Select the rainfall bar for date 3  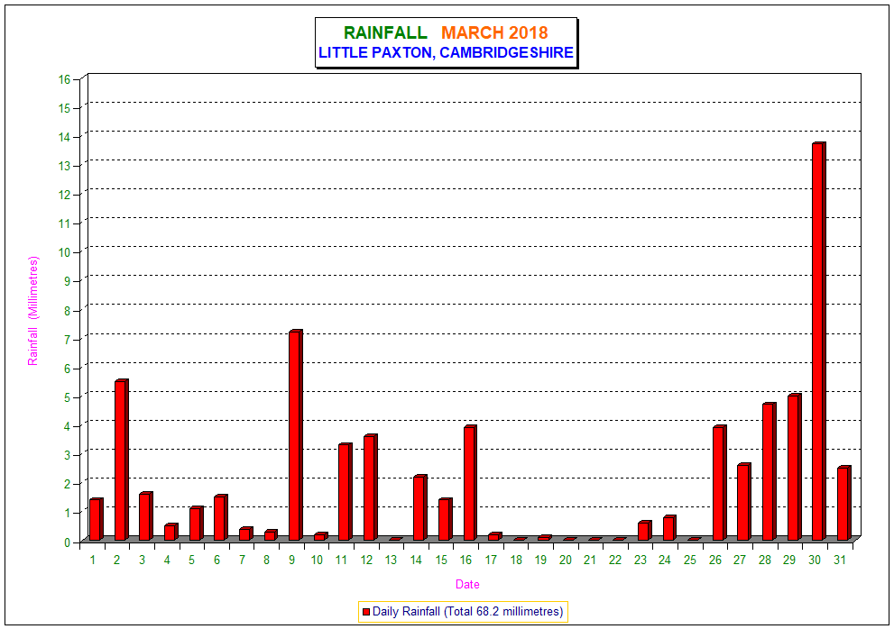click(146, 516)
